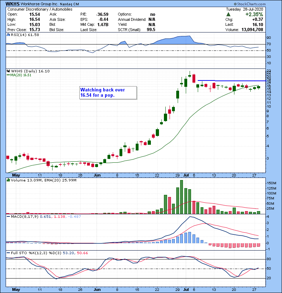Click the Open value 15.54
This screenshot has width=282, height=293.
click(35, 14)
